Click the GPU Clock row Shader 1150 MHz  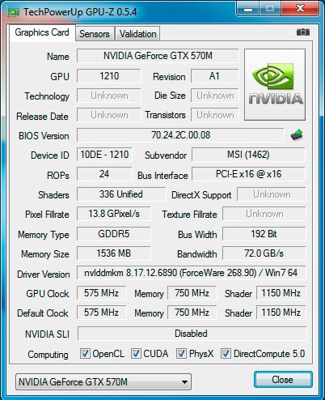click(x=281, y=293)
